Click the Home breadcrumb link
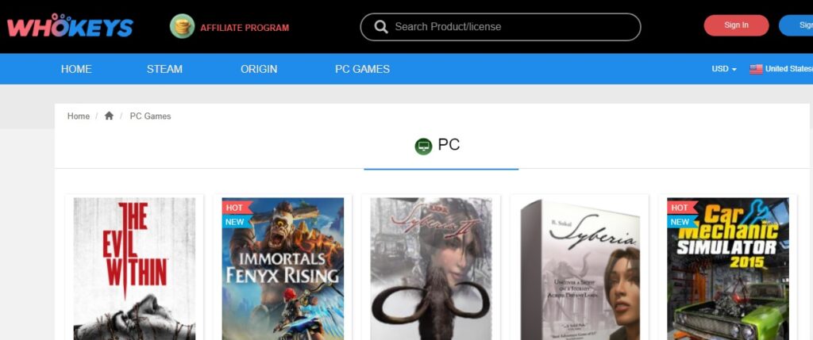Viewport: 813px width, 340px height. coord(79,116)
